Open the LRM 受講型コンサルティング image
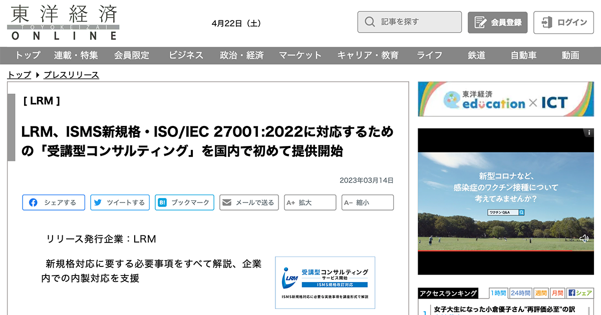The width and height of the screenshot is (601, 315). point(325,283)
